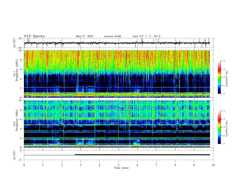Click the "ch.1(V)" waveform axis label
Screen dimensions: 240x185
click(x=15, y=43)
